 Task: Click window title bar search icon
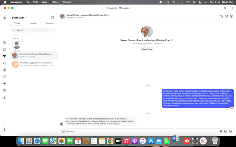coord(225,8)
